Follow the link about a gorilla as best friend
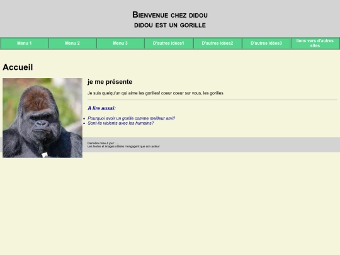The height and width of the screenshot is (255, 340). point(131,118)
